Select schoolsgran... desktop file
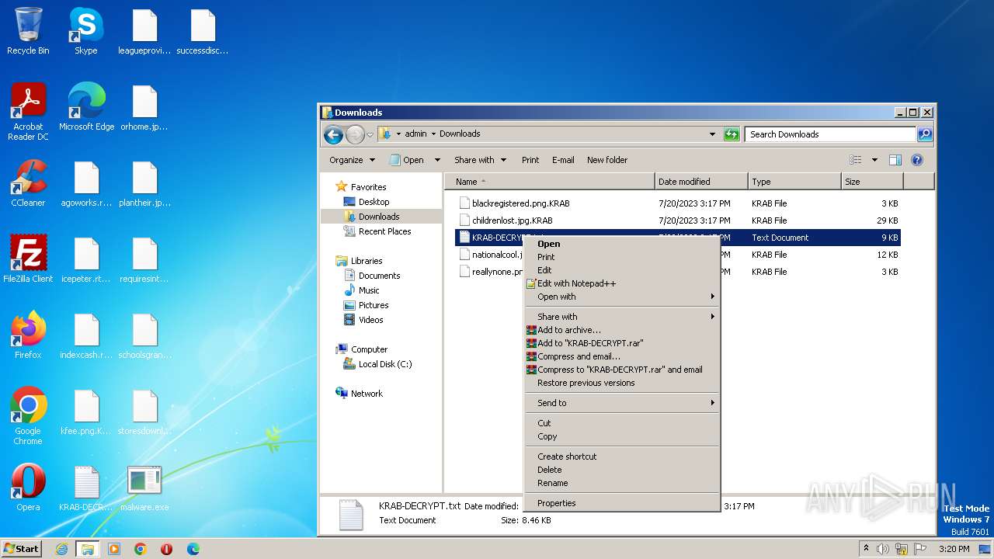Viewport: 994px width, 559px height. point(144,335)
